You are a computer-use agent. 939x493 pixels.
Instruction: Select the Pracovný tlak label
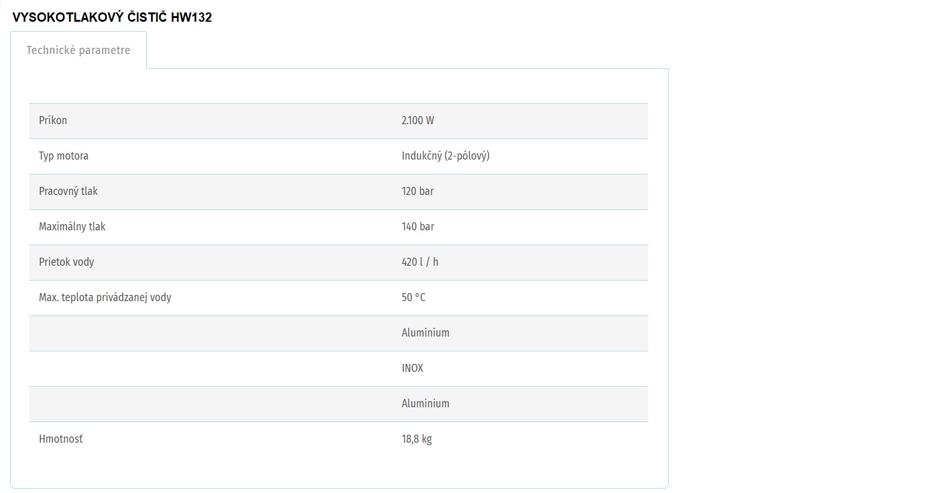(x=68, y=191)
